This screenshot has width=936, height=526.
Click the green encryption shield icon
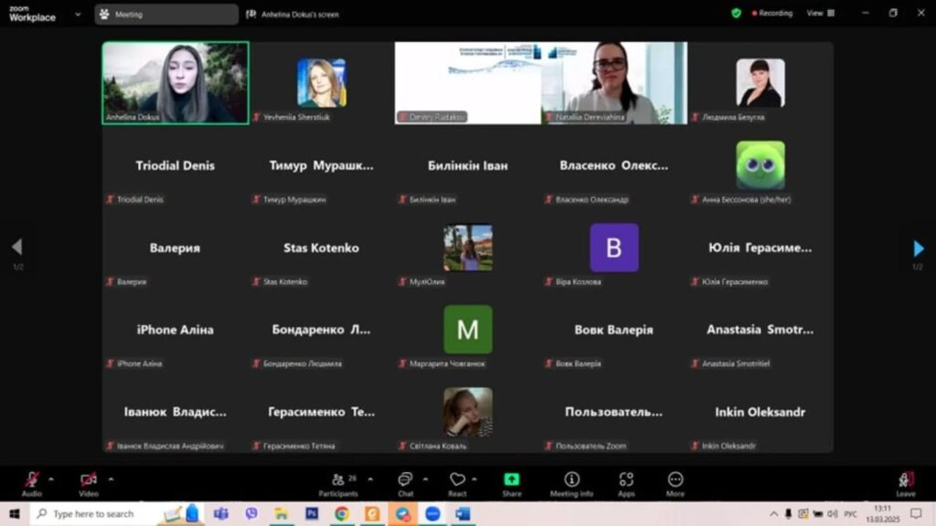click(736, 14)
